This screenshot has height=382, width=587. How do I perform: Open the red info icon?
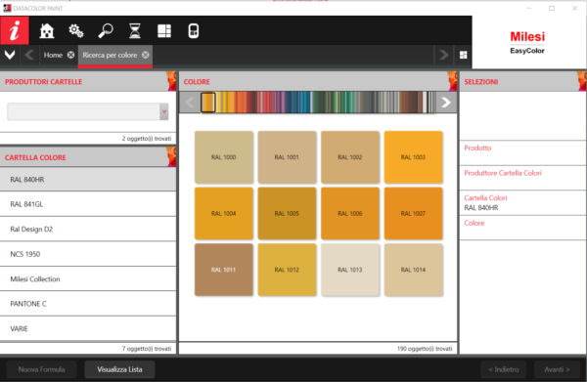pos(15,30)
